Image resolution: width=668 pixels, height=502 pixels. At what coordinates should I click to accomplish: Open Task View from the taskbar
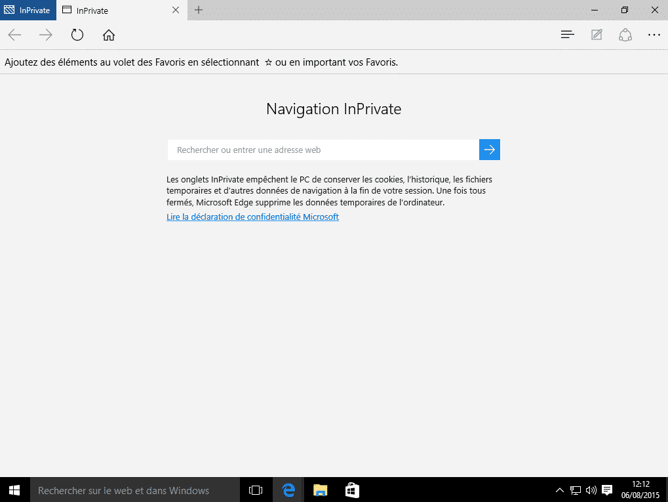tap(256, 490)
